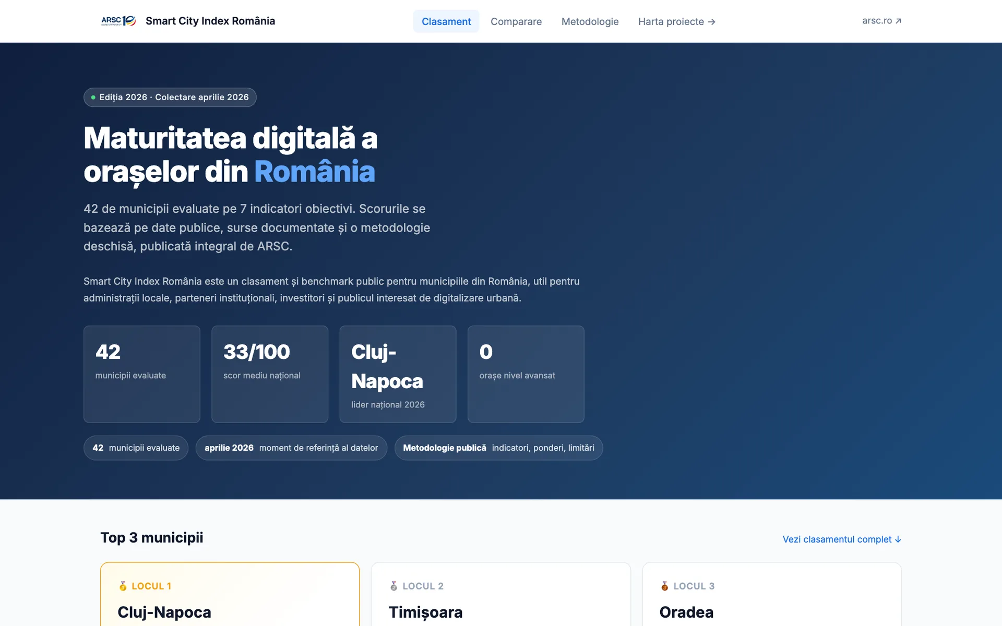Click the Top 3 municipii heading
Image resolution: width=1002 pixels, height=626 pixels.
point(151,537)
